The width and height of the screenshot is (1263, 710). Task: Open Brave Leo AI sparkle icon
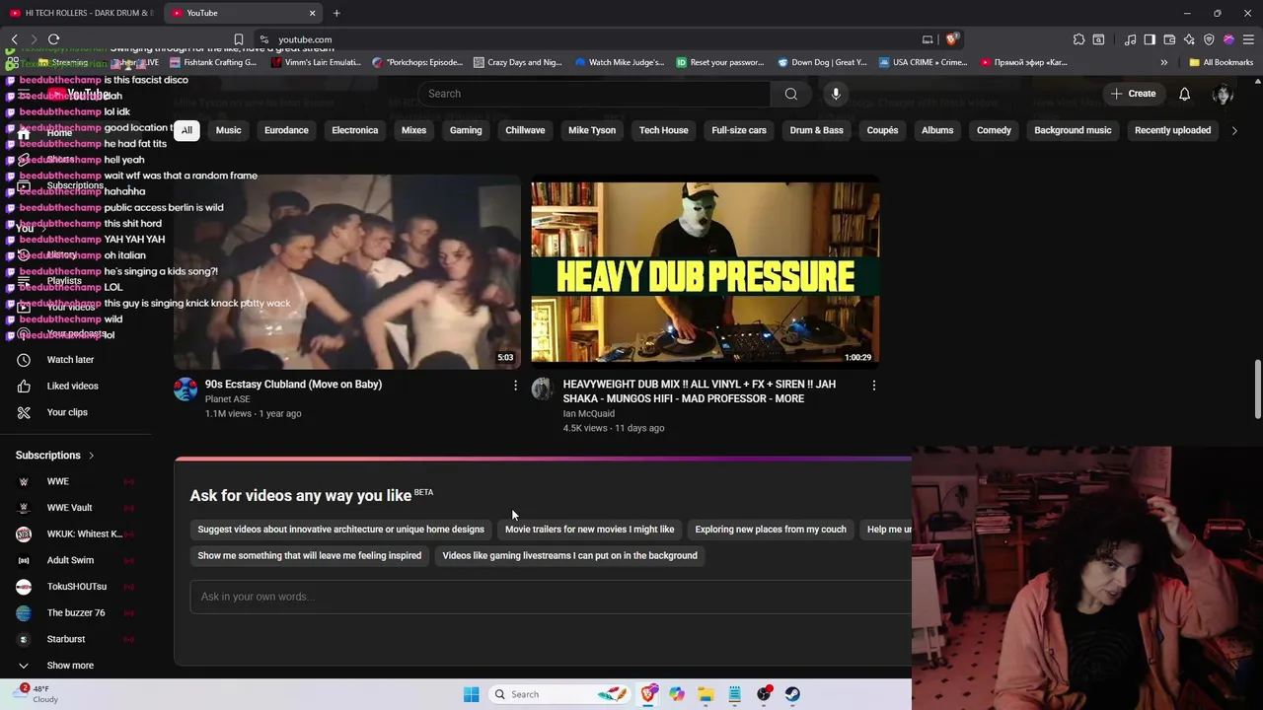[1189, 39]
